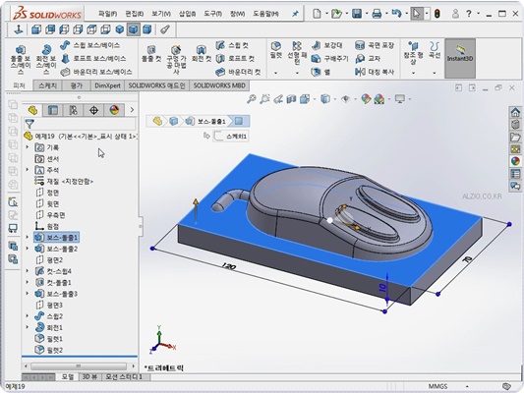Click the Revolved Boss/Base (회전 보스/베이스) tool
The image size is (524, 393).
click(46, 59)
